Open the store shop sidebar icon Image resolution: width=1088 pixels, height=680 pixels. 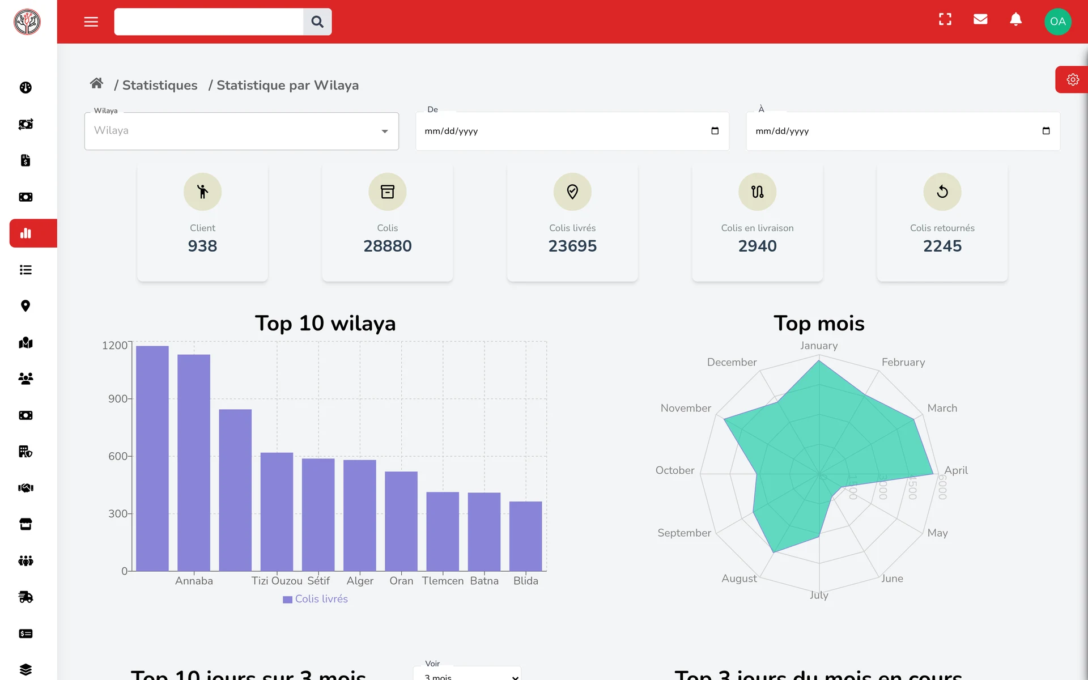pos(25,524)
